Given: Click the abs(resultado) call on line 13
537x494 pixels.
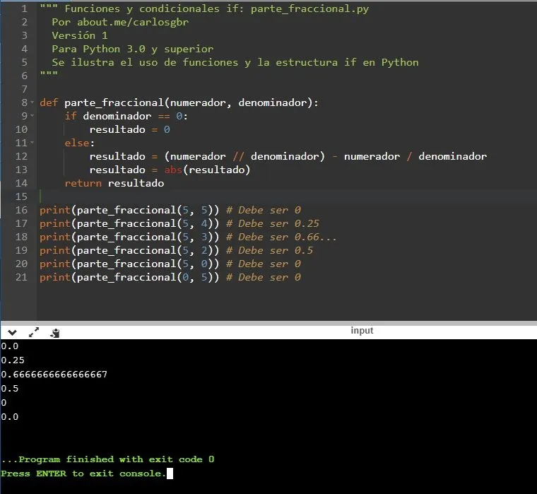Looking at the screenshot, I should (x=208, y=170).
